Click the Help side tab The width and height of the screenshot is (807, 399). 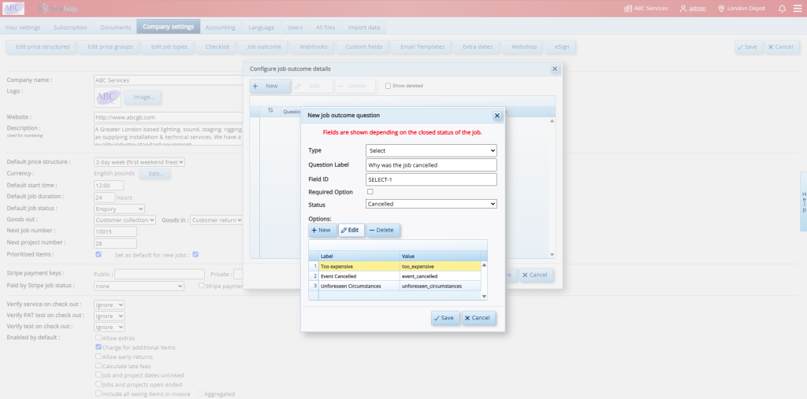[x=804, y=201]
